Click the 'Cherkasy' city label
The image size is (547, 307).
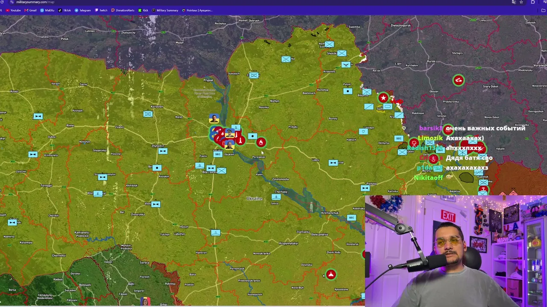point(281,192)
